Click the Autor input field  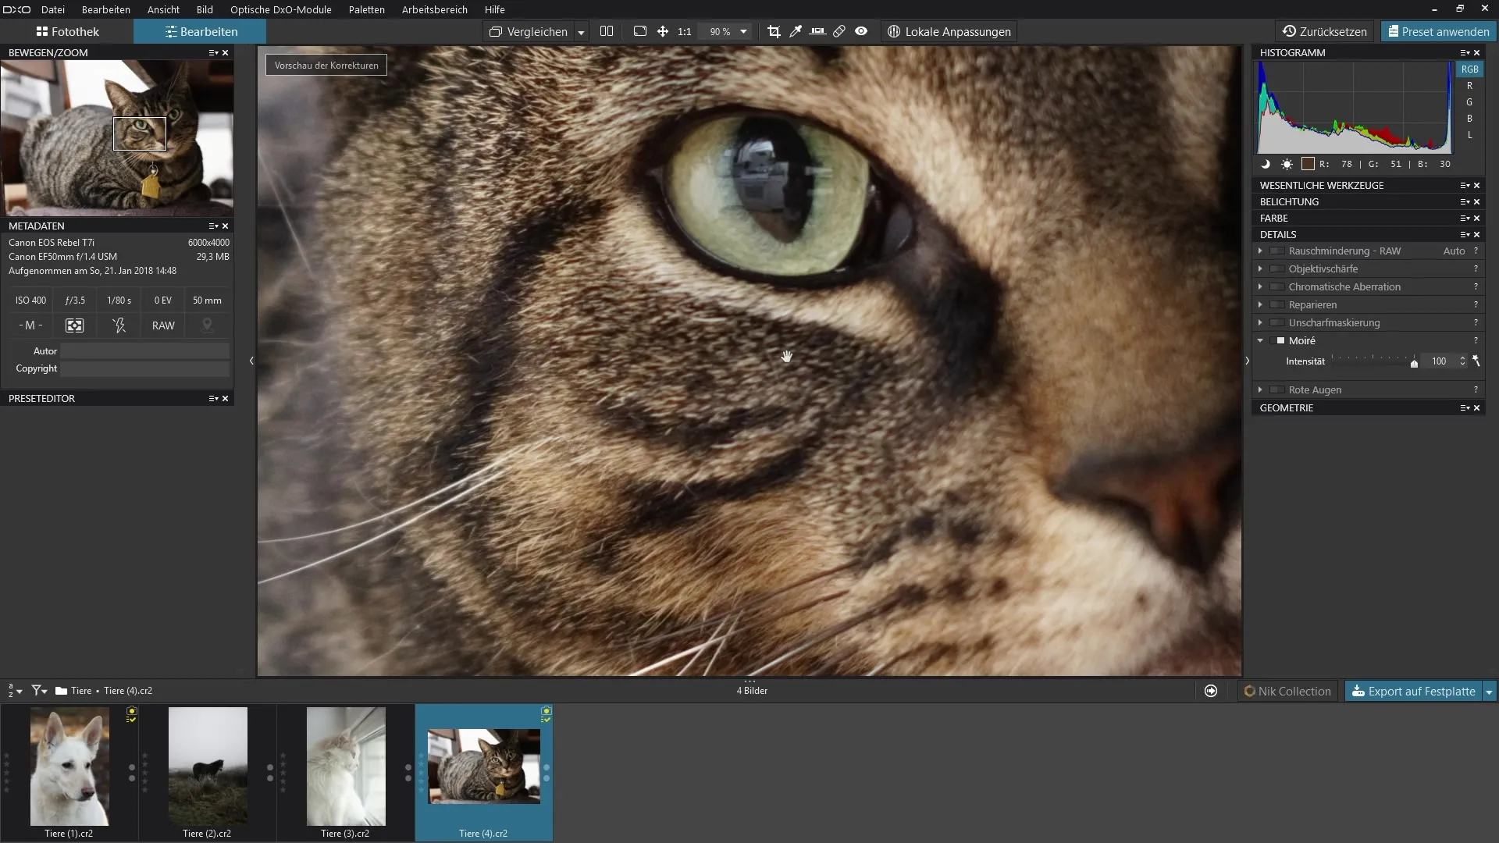pyautogui.click(x=145, y=351)
